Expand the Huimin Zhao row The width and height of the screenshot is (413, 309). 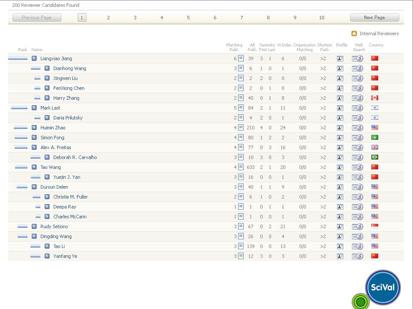point(34,128)
